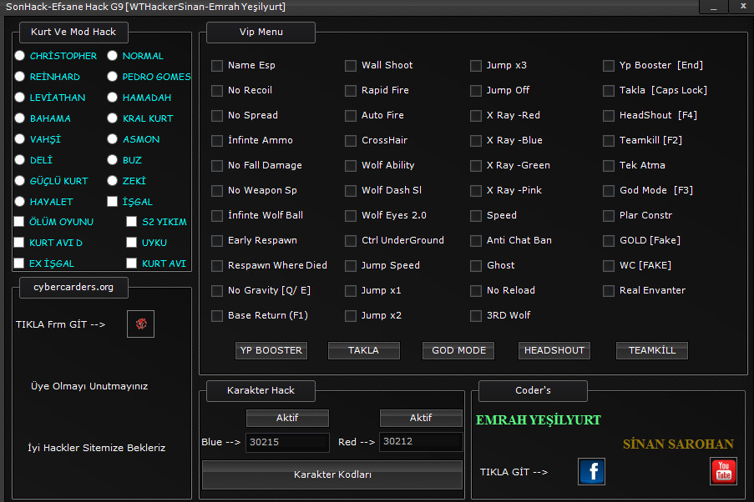The image size is (754, 502).
Task: Enable Wall Shoot option
Action: pyautogui.click(x=351, y=65)
